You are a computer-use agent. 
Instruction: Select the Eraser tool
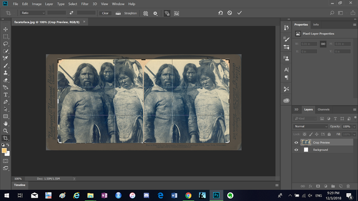(6, 80)
